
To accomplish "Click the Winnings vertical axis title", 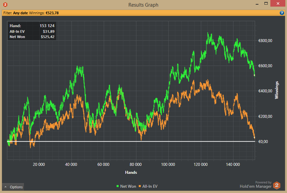I will 277,90.
